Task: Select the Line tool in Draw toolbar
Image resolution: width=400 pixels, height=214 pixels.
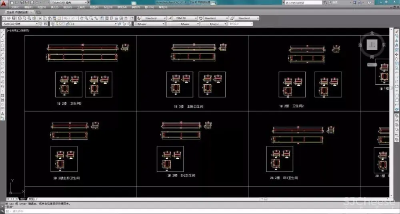Action: [3, 32]
